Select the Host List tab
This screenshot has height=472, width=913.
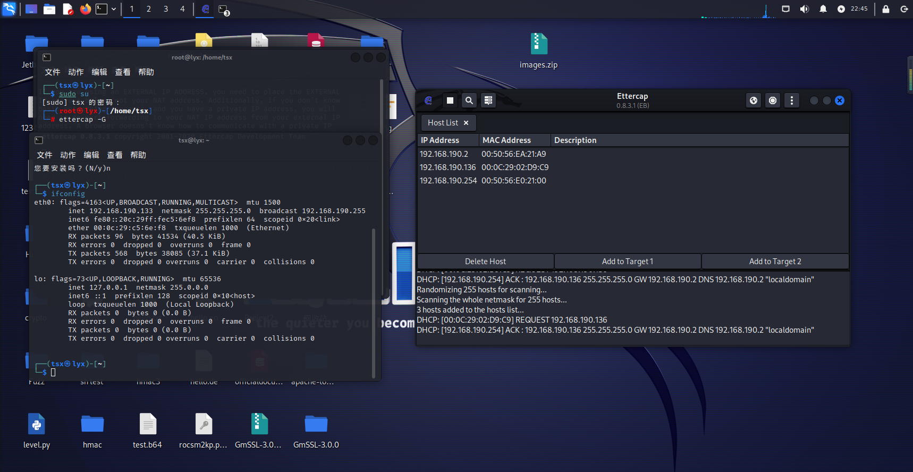click(443, 123)
